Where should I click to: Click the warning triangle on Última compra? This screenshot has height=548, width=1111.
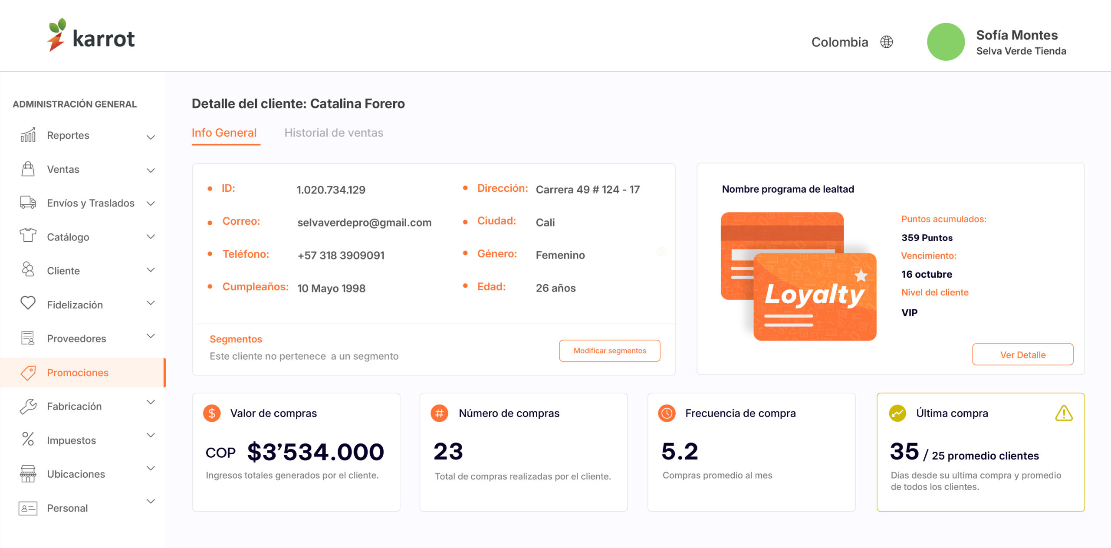1063,413
